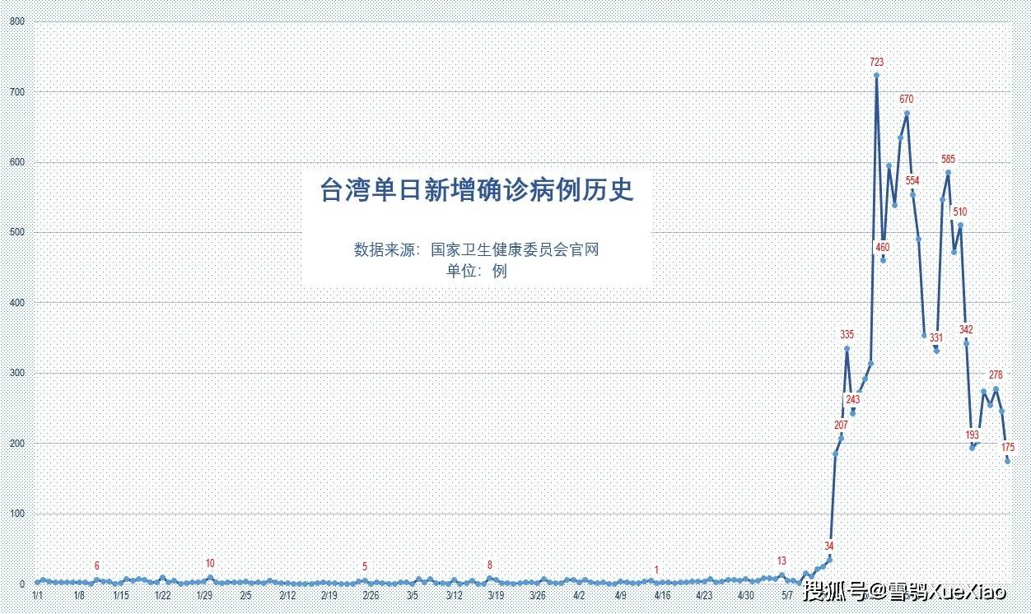The width and height of the screenshot is (1031, 614).
Task: Click the y-axis value 800
Action: tap(16, 21)
